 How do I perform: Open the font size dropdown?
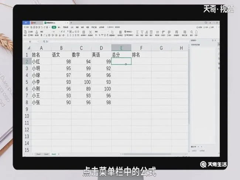[x=59, y=32]
